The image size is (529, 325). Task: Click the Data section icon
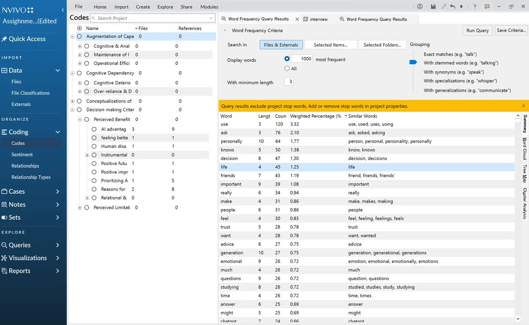5,70
